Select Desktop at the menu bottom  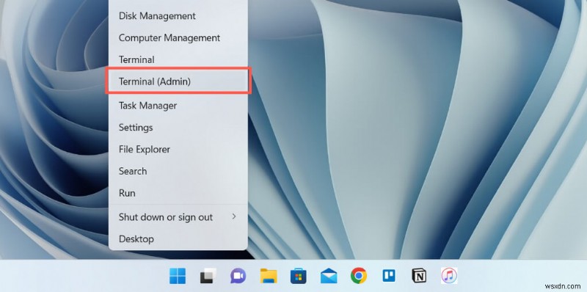[178, 239]
